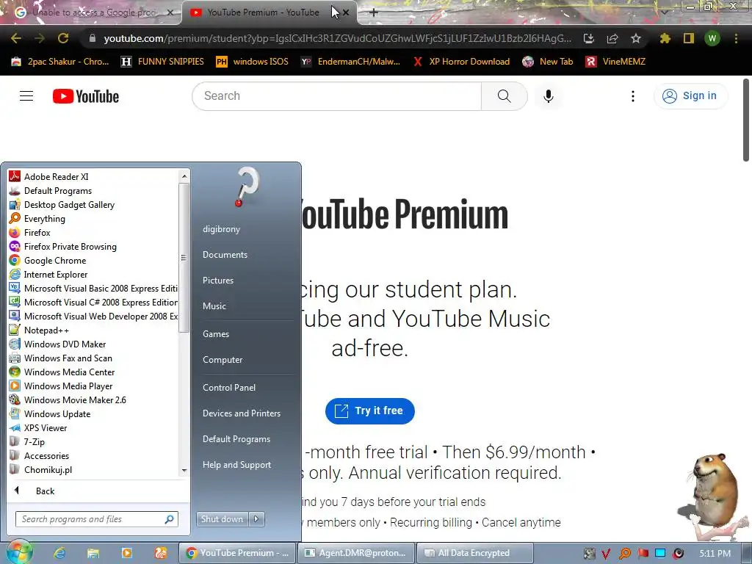Click the YouTube logo
Screen dimensions: 752x564
pos(86,96)
